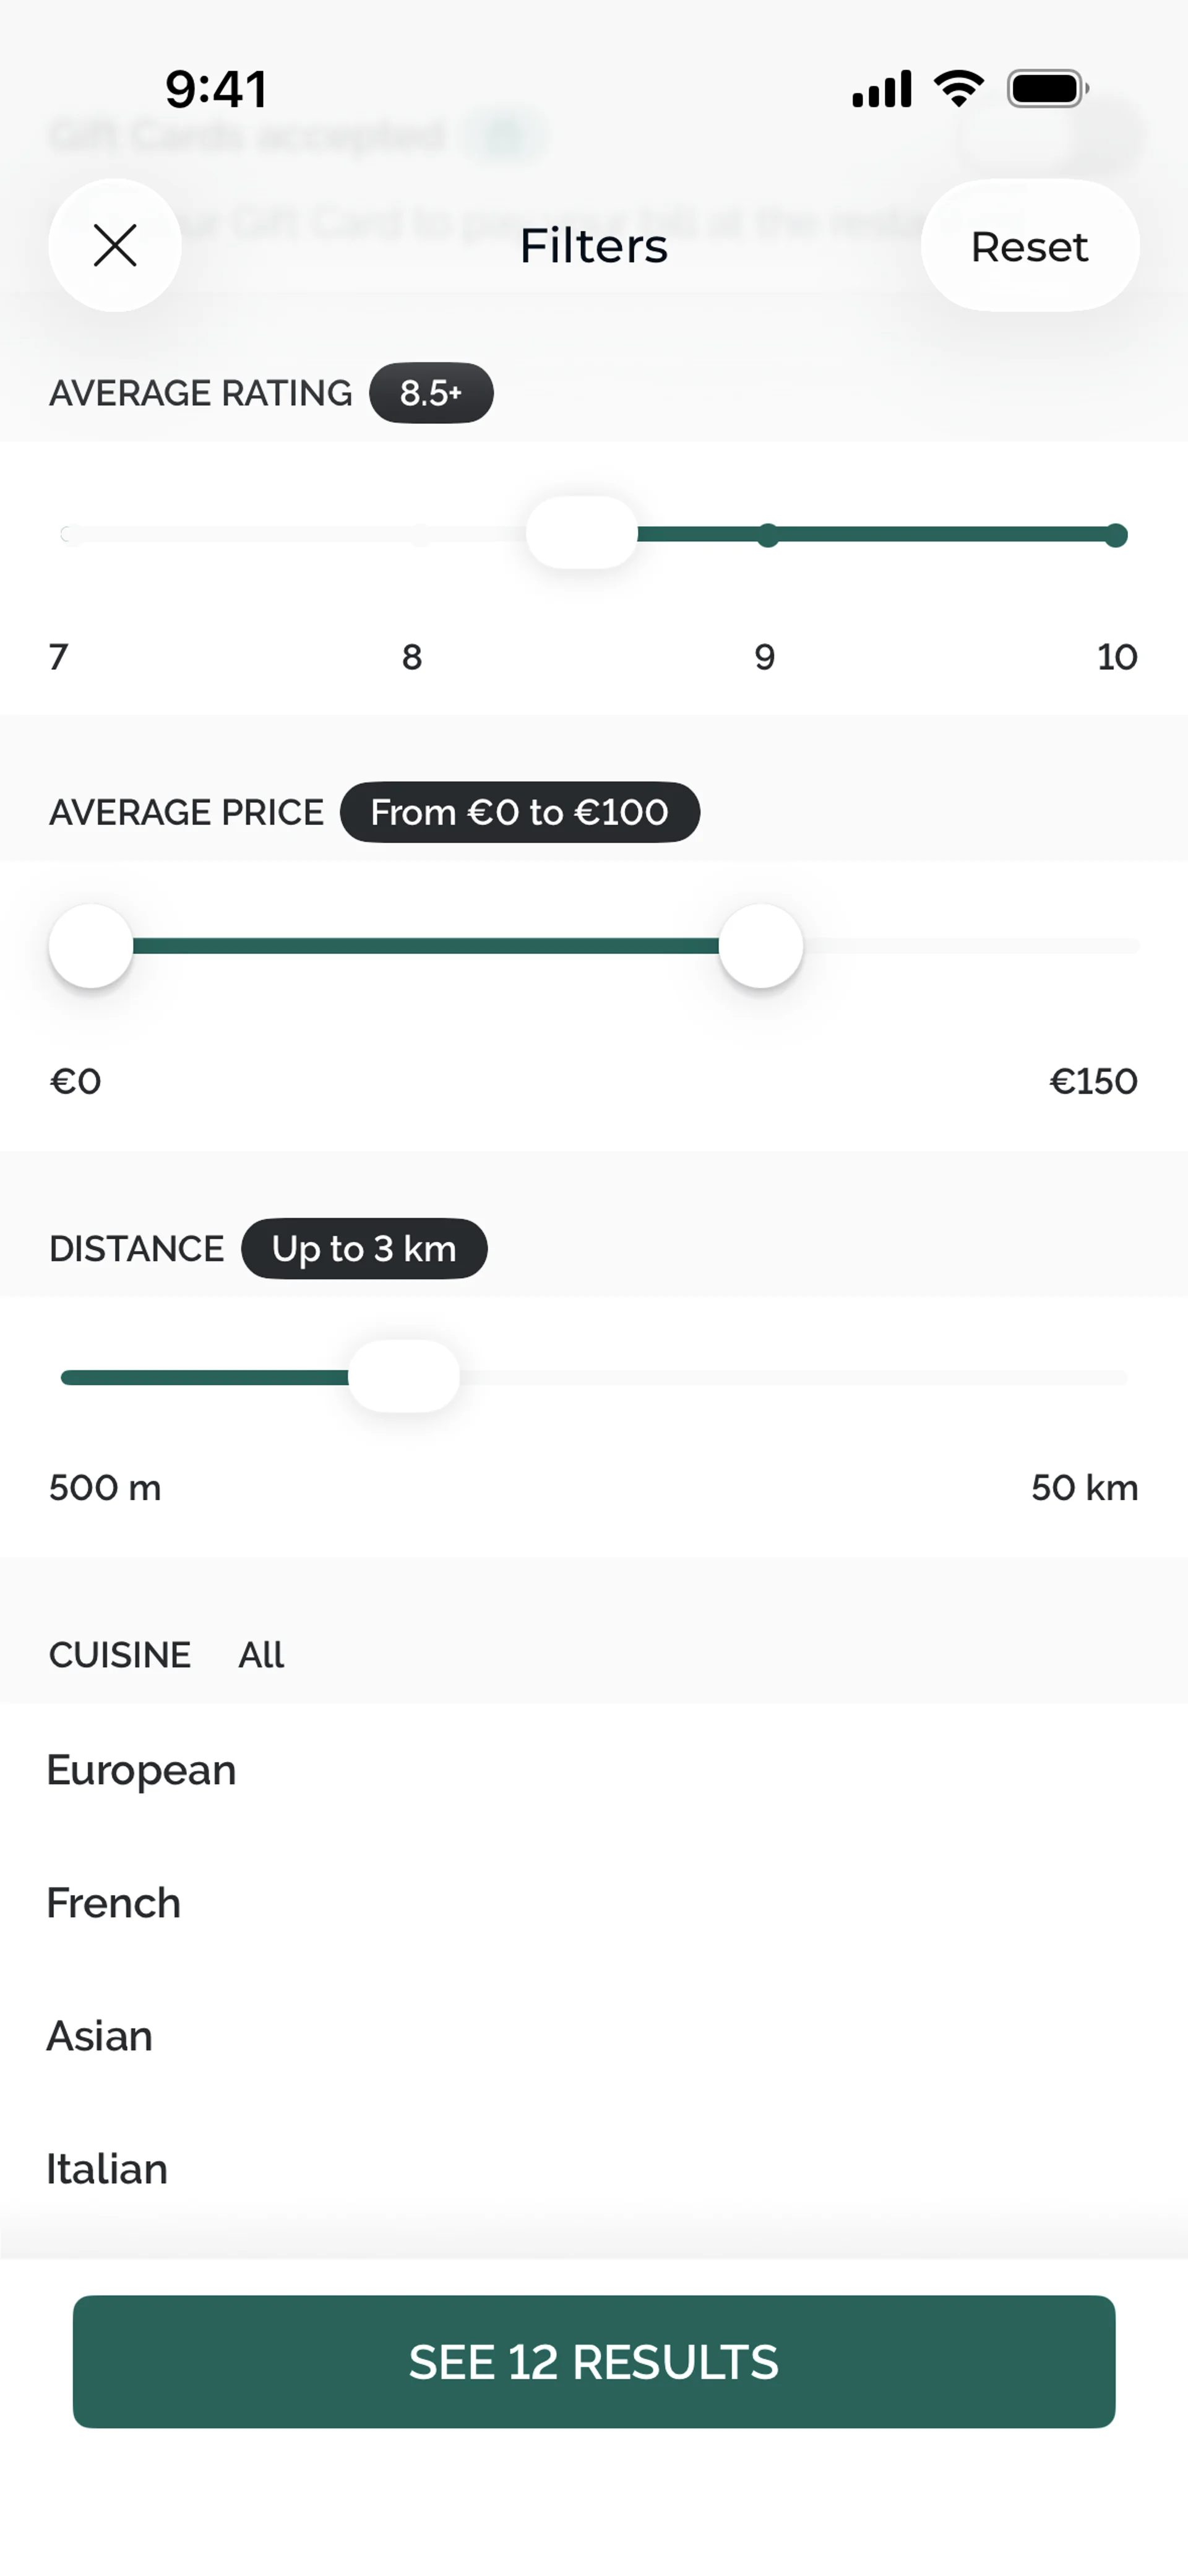1188x2576 pixels.
Task: Tap the Up to 3 km distance badge
Action: pyautogui.click(x=364, y=1248)
